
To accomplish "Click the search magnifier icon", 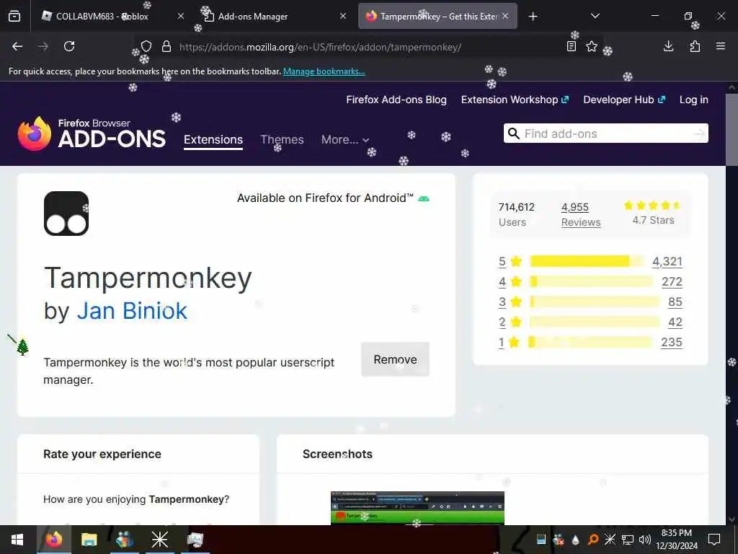I will click(513, 133).
